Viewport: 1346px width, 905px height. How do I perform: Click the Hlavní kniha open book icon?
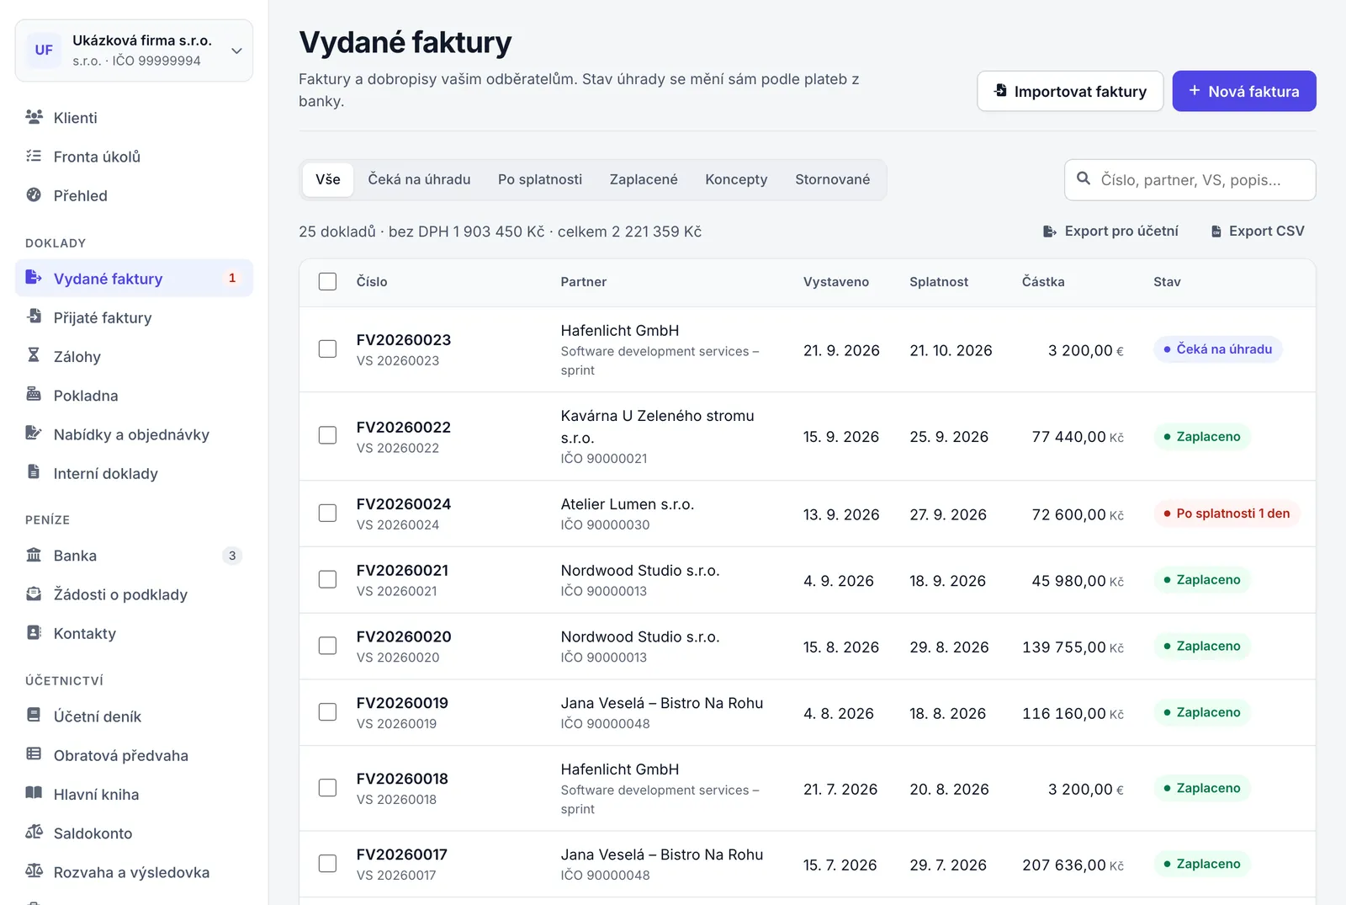[34, 793]
